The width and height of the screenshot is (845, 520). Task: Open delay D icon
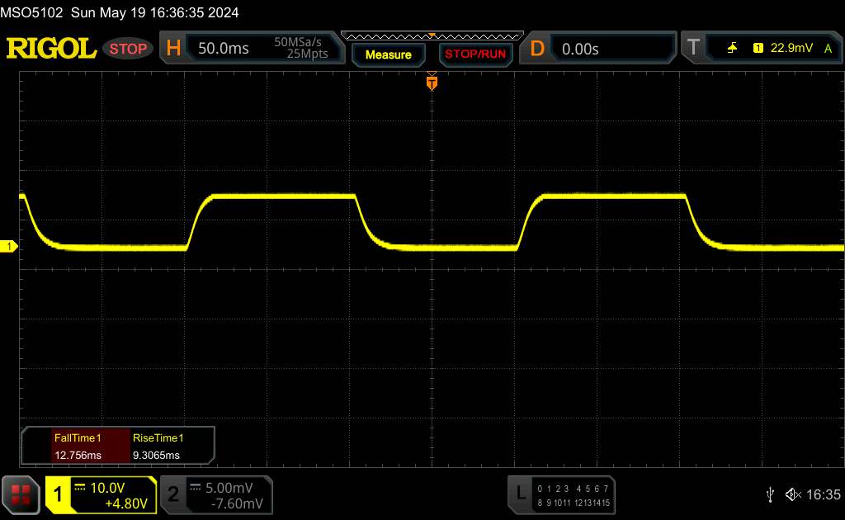tap(537, 49)
